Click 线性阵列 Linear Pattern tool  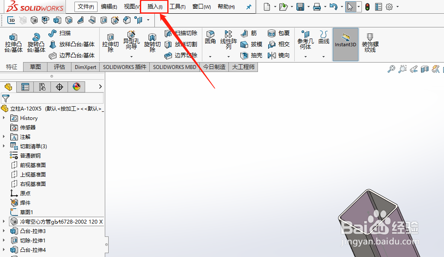[x=228, y=40]
